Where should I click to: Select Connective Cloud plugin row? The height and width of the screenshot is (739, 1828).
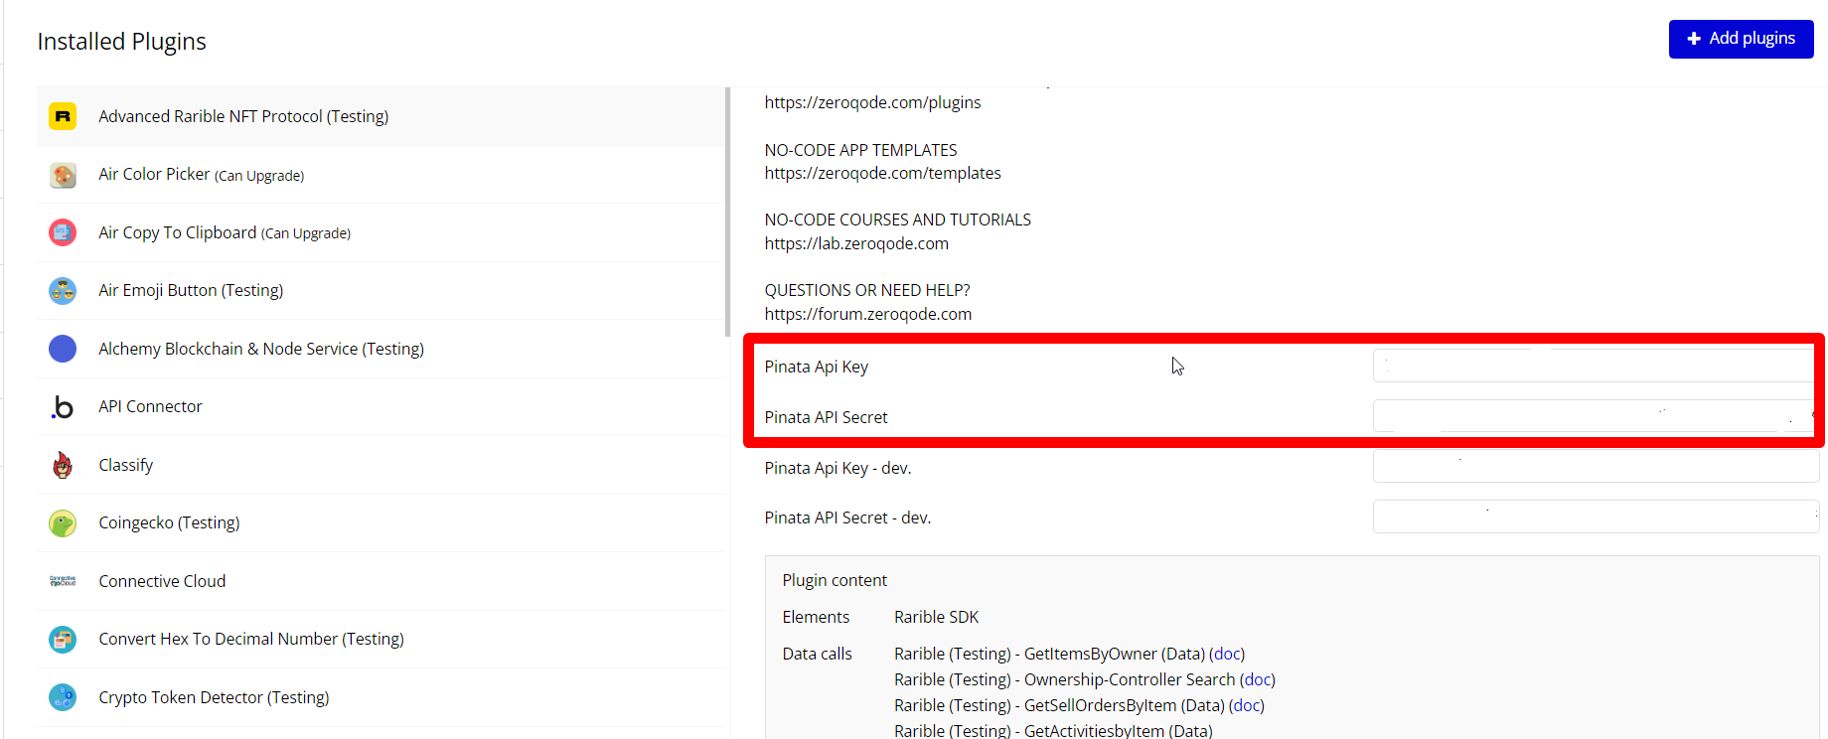click(x=381, y=581)
